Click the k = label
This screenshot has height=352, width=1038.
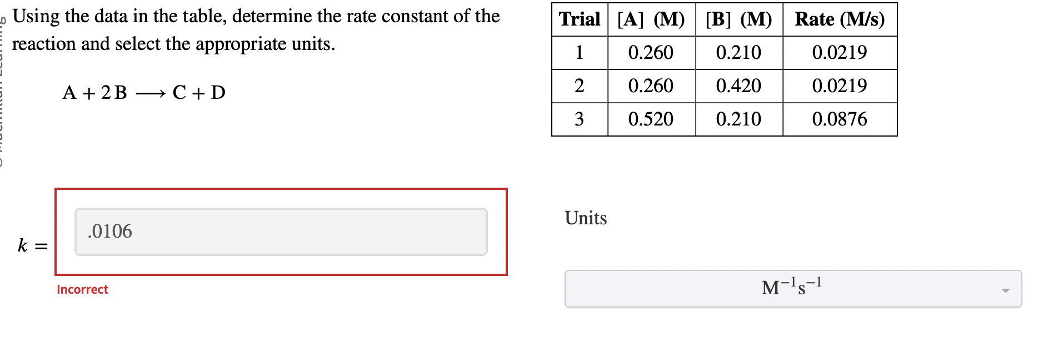[x=32, y=245]
